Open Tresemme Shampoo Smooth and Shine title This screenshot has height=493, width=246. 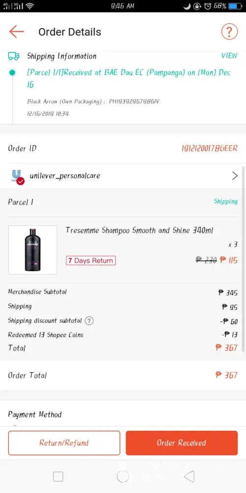[x=139, y=230]
